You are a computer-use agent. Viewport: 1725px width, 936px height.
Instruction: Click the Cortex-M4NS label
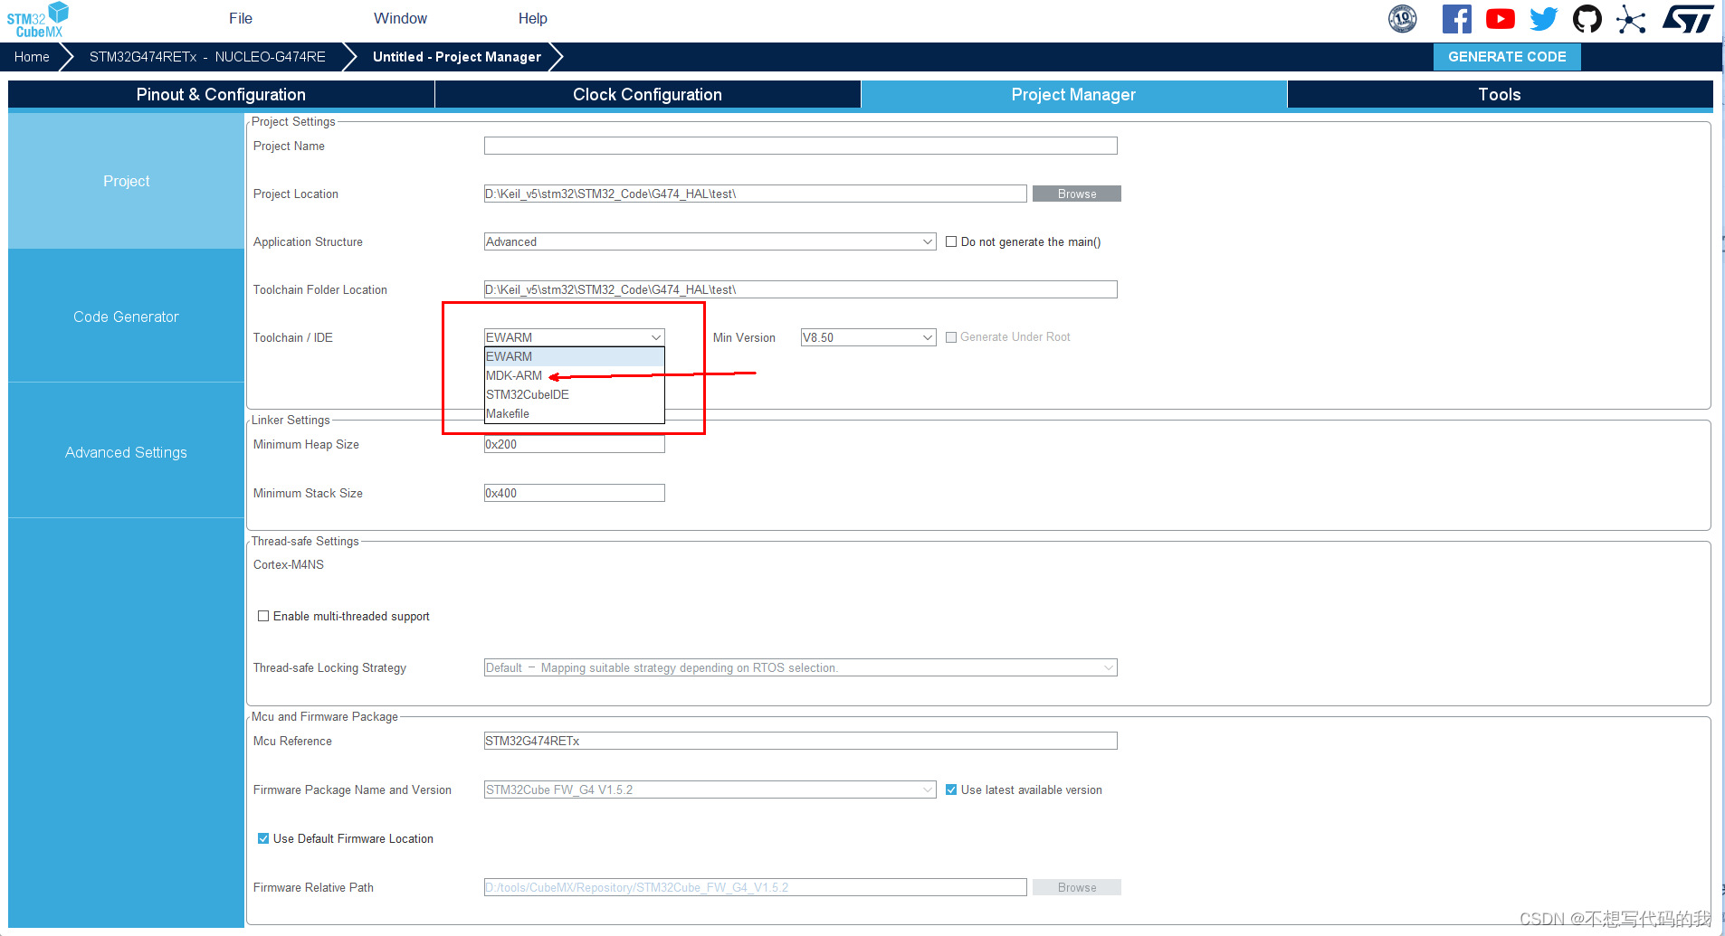(x=289, y=564)
